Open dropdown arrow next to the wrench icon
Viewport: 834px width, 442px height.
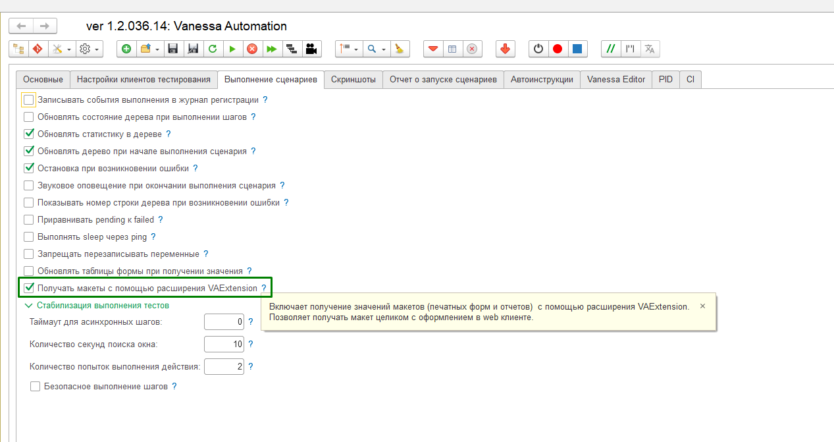[69, 49]
